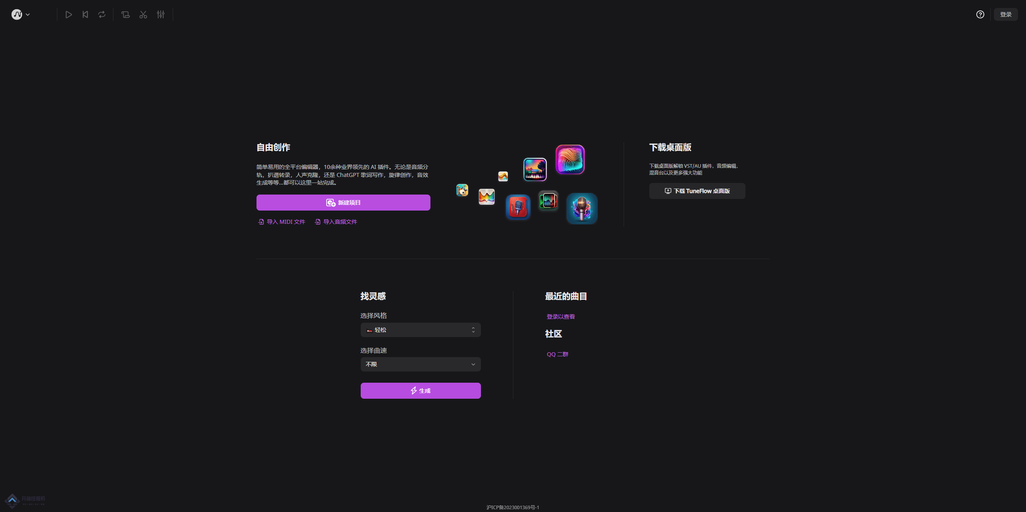Screen dimensions: 1026x512
Task: Open the 选择风格 dropdown showing 轻松
Action: [x=420, y=330]
